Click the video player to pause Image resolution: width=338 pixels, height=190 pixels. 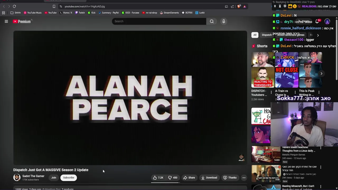click(130, 98)
